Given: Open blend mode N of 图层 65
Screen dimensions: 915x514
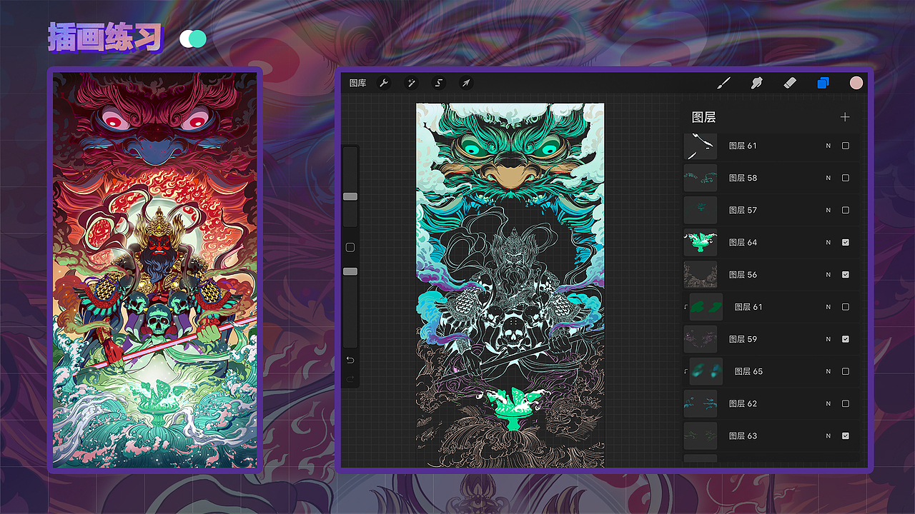Looking at the screenshot, I should 829,371.
